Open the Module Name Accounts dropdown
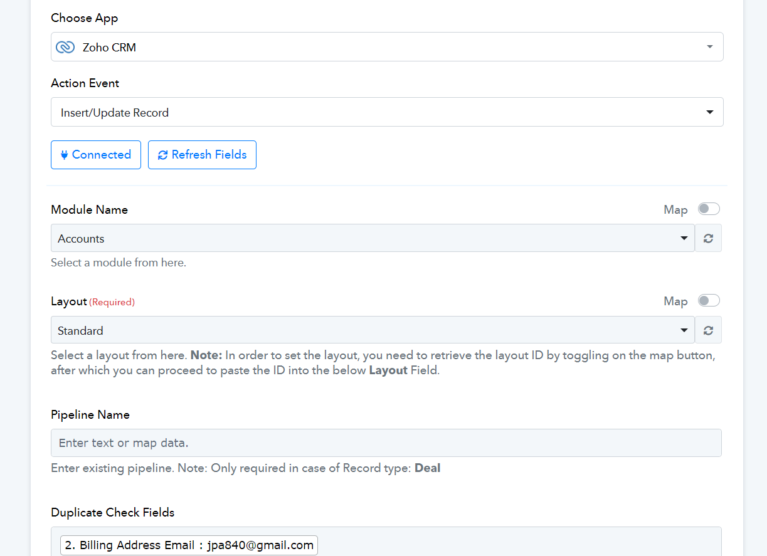The image size is (767, 556). coord(373,238)
